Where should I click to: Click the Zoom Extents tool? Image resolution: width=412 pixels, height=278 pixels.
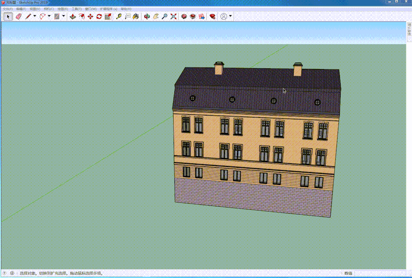[x=174, y=16]
